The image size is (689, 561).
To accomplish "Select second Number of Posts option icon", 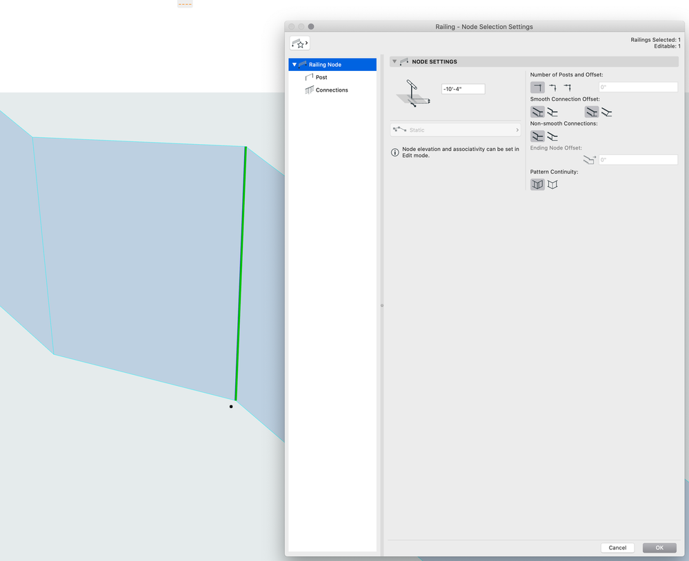I will click(552, 88).
